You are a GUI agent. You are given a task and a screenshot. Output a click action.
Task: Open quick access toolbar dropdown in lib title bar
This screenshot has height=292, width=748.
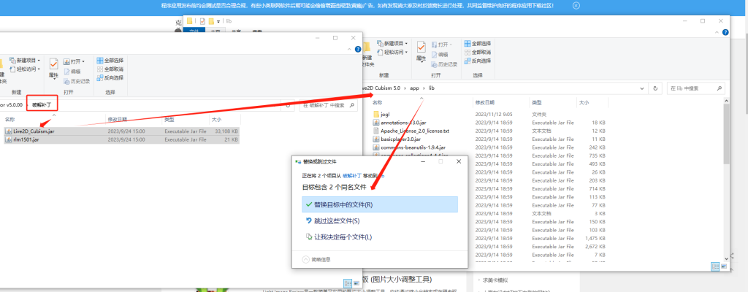[218, 21]
